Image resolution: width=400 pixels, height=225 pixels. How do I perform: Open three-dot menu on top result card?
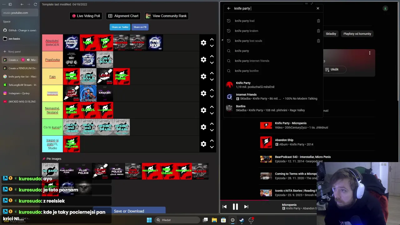tap(370, 53)
